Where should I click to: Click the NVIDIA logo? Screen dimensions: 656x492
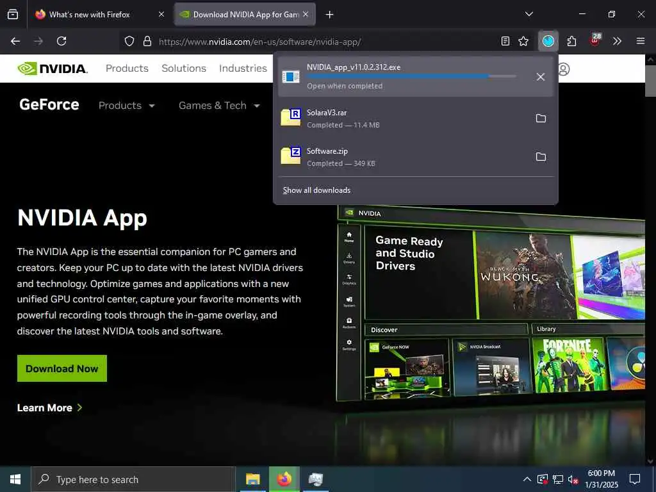click(x=53, y=68)
